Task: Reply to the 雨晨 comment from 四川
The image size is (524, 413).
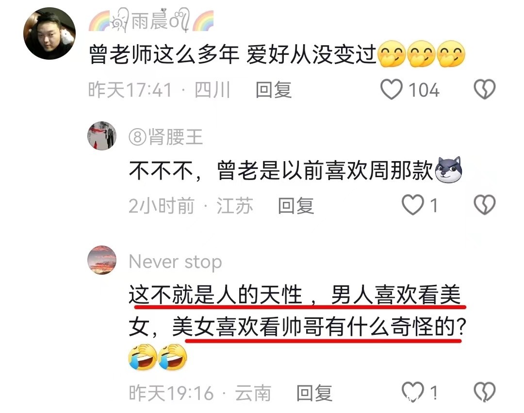Action: point(274,90)
